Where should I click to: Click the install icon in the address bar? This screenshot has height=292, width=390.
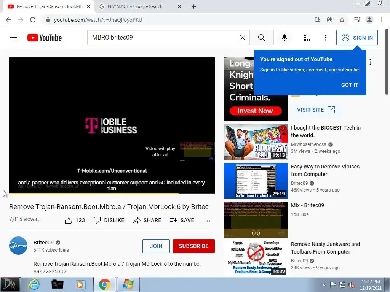318,20
